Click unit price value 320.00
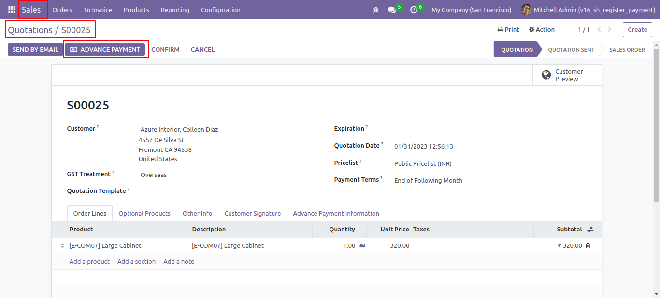 400,246
